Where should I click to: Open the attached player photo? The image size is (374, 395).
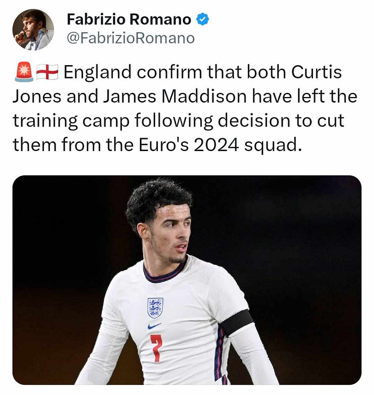point(187,280)
